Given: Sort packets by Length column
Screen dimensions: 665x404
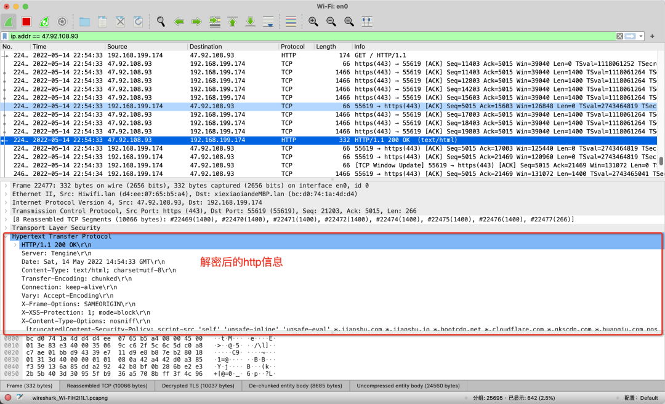Looking at the screenshot, I should [x=333, y=47].
